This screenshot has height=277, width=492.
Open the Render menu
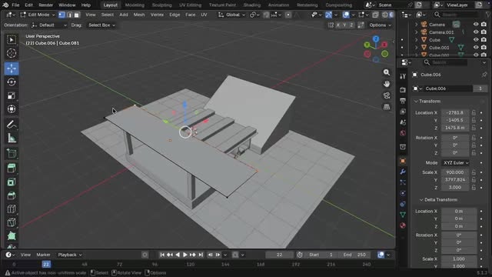pyautogui.click(x=46, y=5)
